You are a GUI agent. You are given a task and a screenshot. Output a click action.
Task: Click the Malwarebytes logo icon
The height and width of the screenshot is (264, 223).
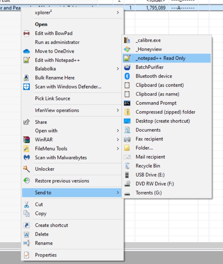[27, 157]
